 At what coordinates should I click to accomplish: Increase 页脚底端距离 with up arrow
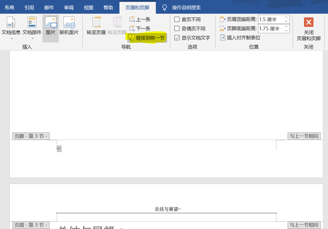tap(286, 26)
